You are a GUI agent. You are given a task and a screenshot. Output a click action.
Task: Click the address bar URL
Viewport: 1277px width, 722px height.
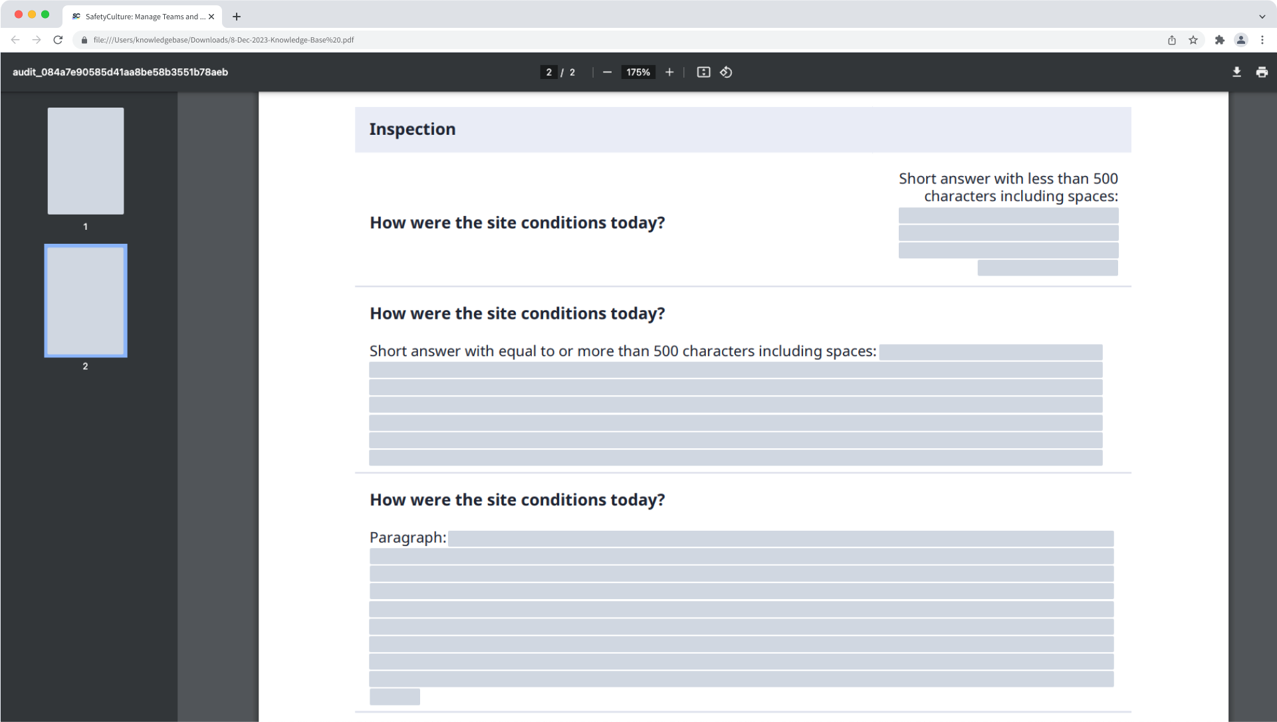coord(224,40)
